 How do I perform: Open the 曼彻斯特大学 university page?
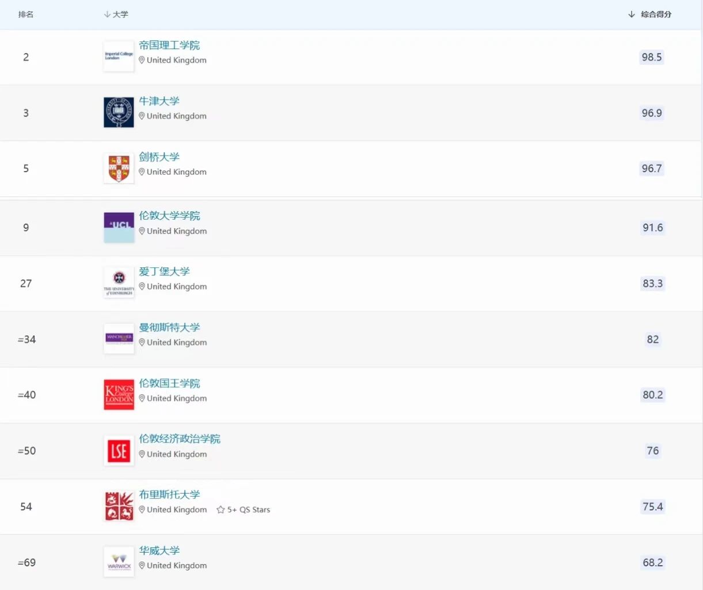(169, 327)
